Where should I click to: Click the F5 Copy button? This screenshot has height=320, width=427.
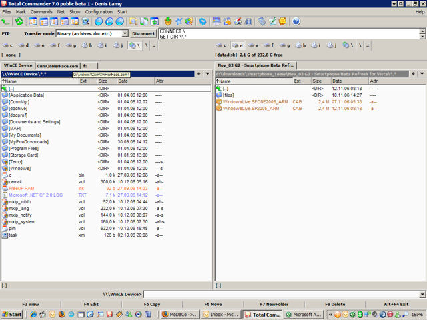(152, 304)
